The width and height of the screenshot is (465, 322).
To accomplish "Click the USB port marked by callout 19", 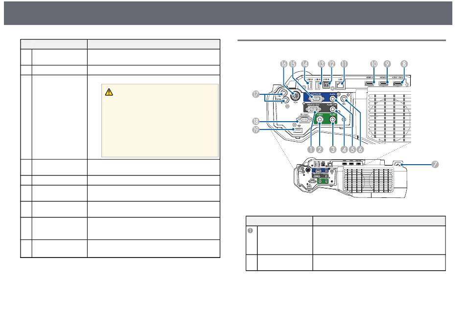I will (x=298, y=130).
